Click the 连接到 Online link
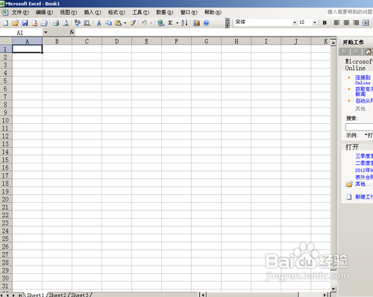The image size is (373, 297). click(363, 80)
